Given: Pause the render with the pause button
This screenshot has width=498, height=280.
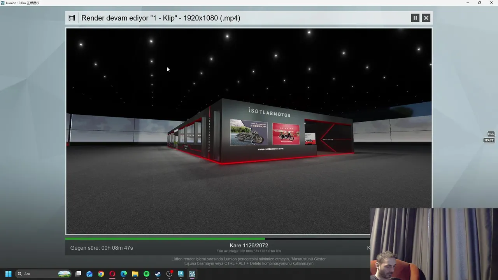Looking at the screenshot, I should tap(415, 18).
